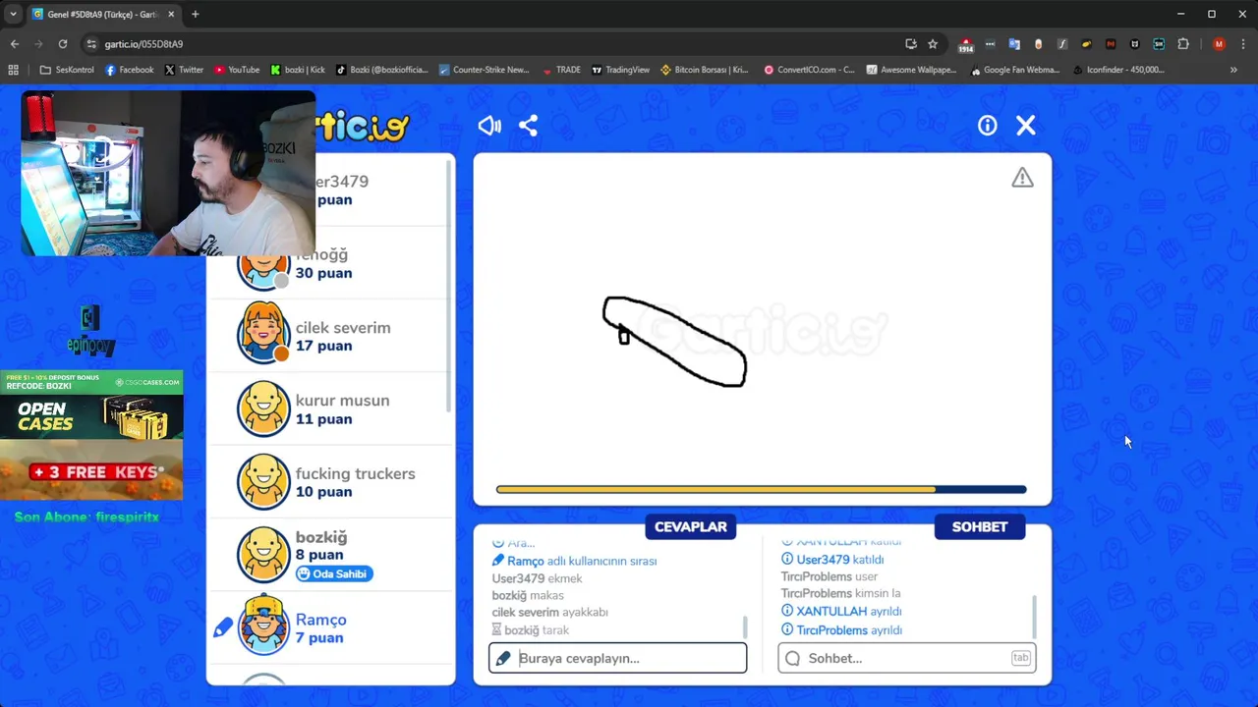1258x707 pixels.
Task: Select player Ramço in list
Action: click(329, 628)
